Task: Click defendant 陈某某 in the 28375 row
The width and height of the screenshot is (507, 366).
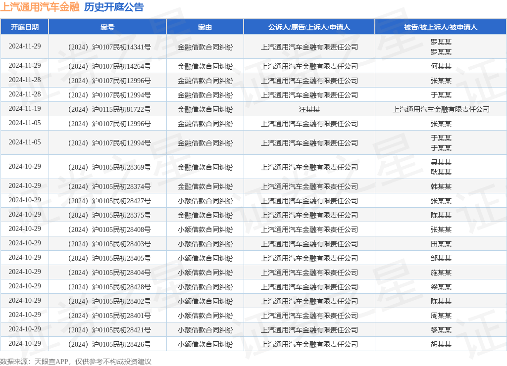Action: [441, 216]
